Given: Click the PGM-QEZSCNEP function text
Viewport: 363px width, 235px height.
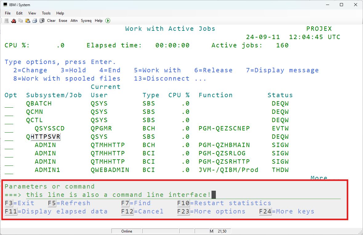Looking at the screenshot, I should (x=224, y=128).
